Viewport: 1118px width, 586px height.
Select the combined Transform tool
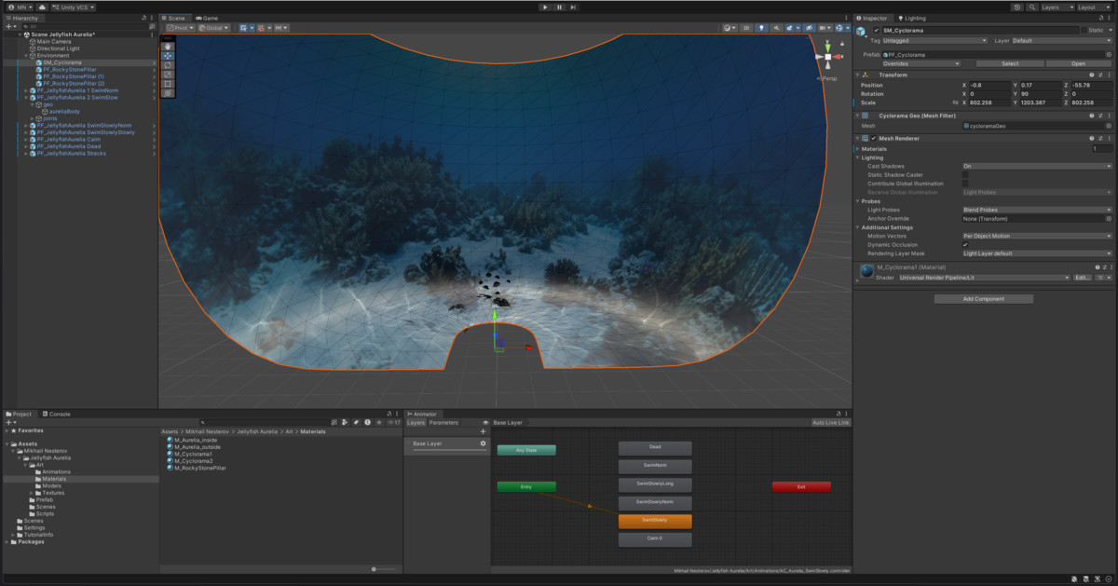point(168,93)
